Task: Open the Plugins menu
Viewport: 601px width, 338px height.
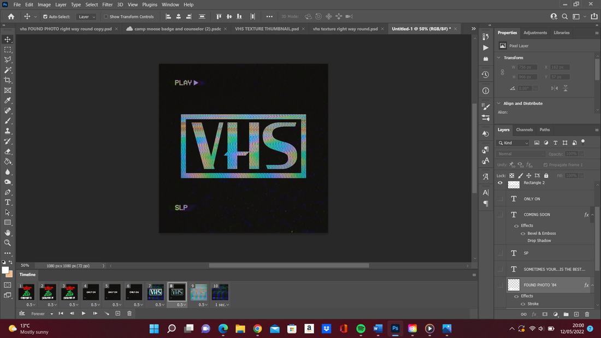Action: pos(150,4)
